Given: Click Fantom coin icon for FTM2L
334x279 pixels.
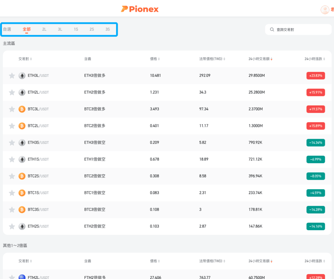Looking at the screenshot, I should click(x=22, y=277).
